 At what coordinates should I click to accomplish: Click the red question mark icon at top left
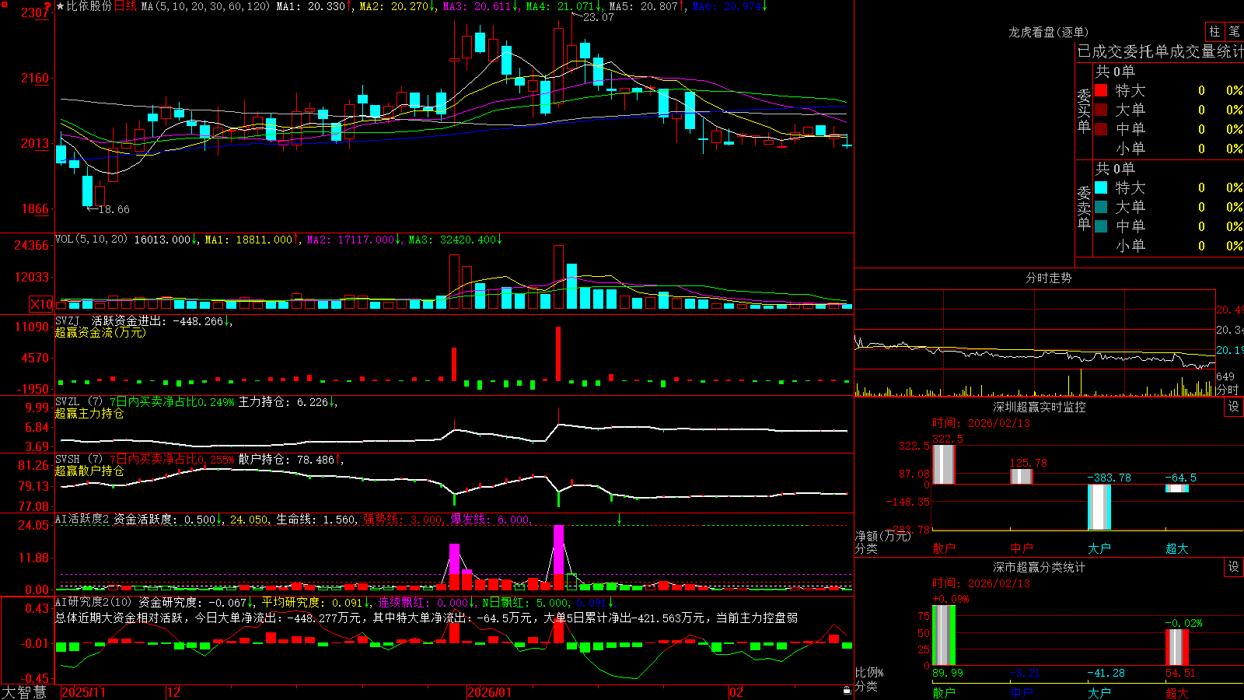point(47,8)
